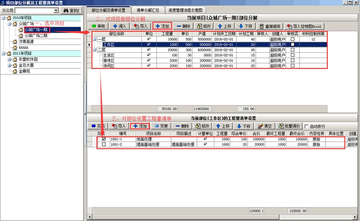The height and width of the screenshot is (221, 360).
Task: Expand the 东营软件园 tree node
Action: click(x=10, y=60)
